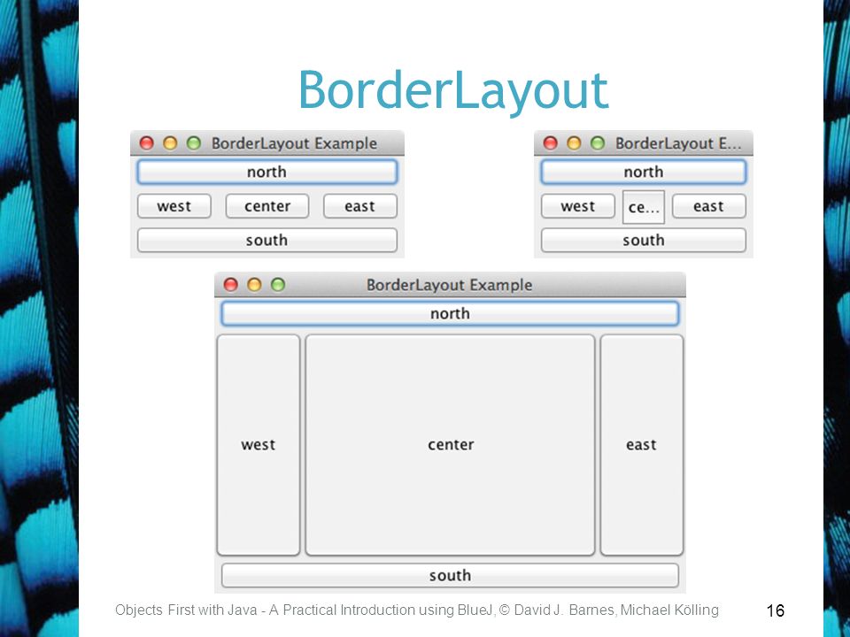Click title 'BorderLayout Example' of large window
This screenshot has width=850, height=637.
(x=450, y=285)
